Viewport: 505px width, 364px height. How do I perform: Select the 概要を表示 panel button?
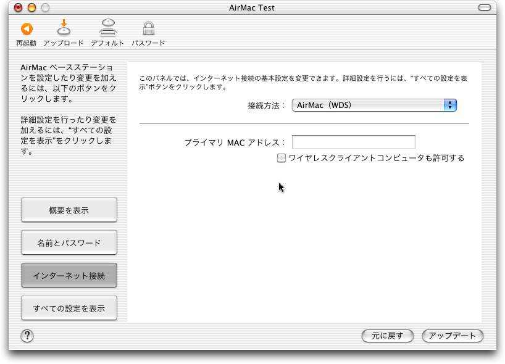coord(69,210)
